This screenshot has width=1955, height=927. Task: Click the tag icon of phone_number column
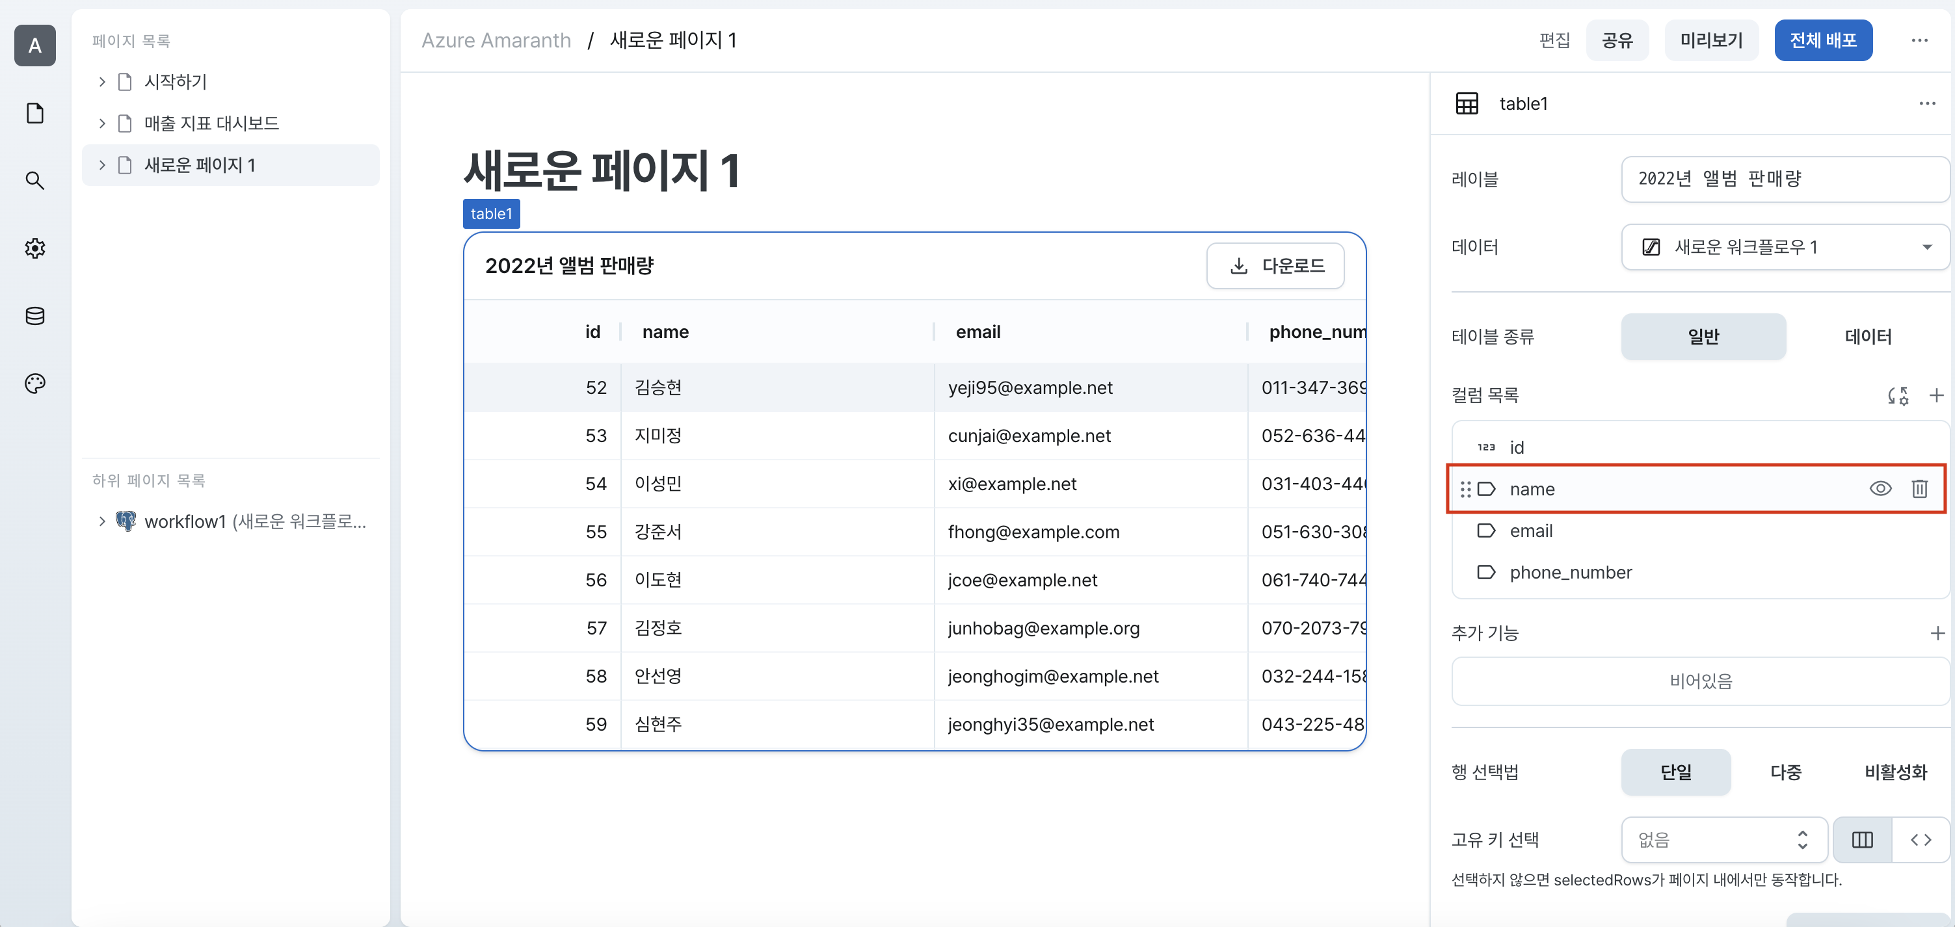tap(1486, 572)
